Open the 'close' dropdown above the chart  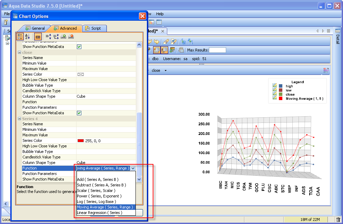165,70
